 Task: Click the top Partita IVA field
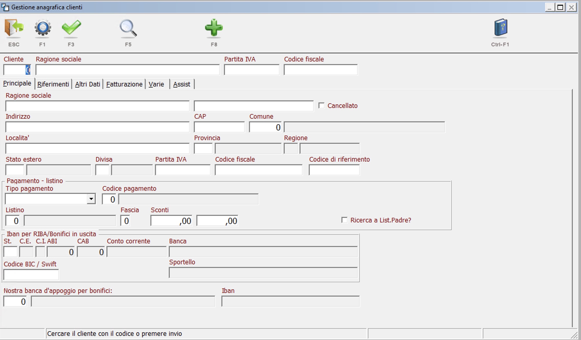click(251, 70)
